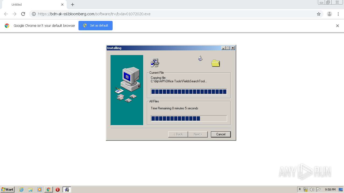
Task: Click the yellow destination folder icon
Action: (x=216, y=63)
